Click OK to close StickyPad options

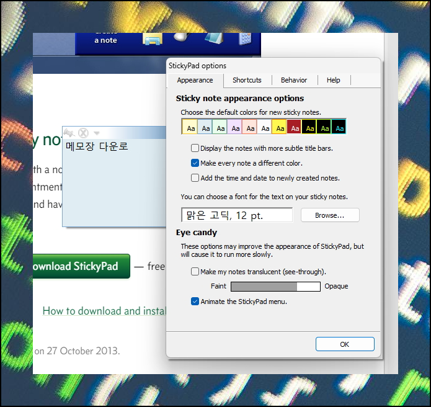(345, 344)
